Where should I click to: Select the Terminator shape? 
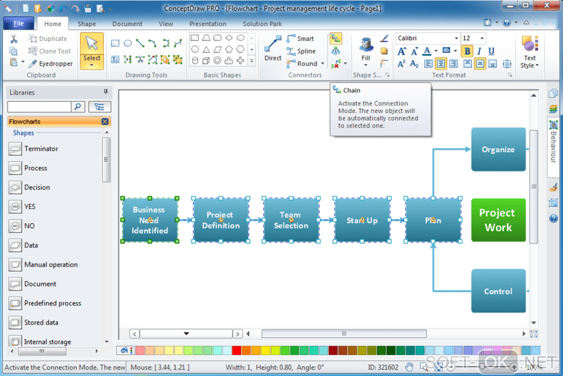pyautogui.click(x=33, y=149)
